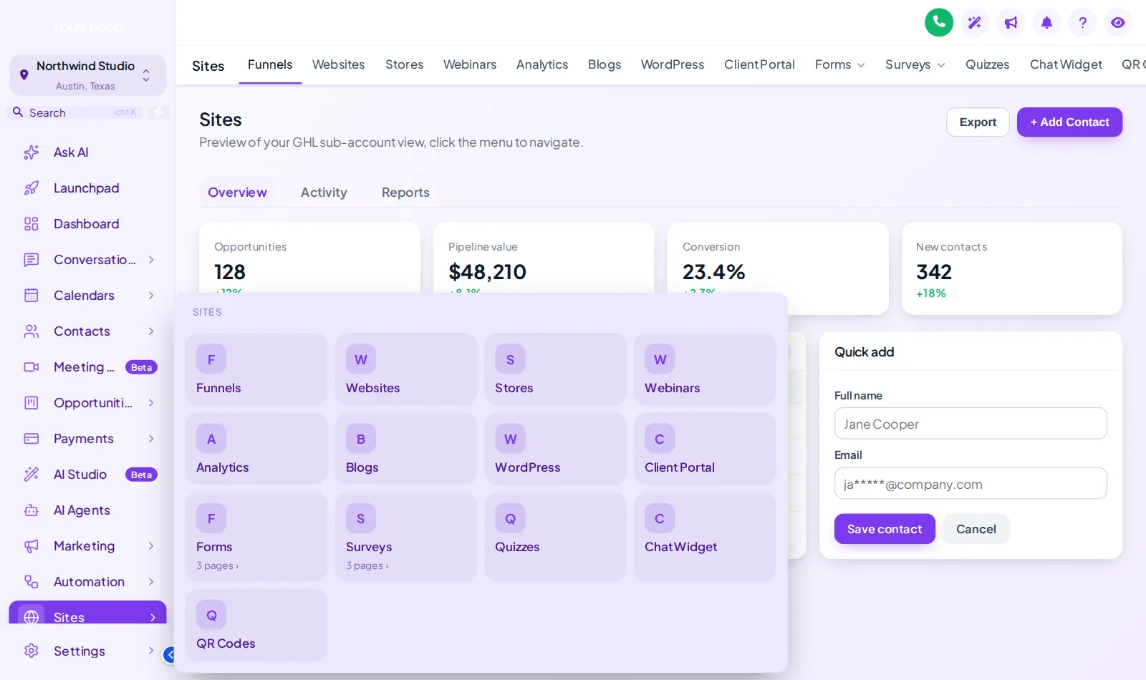Click the Full name input field
The image size is (1146, 680).
(x=971, y=424)
